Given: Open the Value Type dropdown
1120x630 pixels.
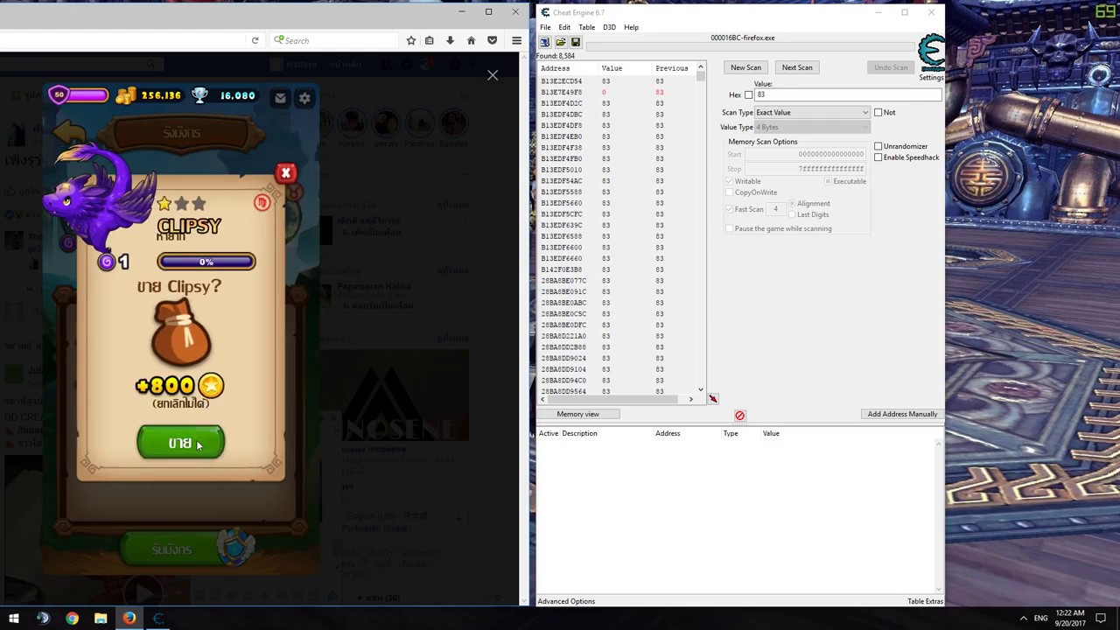Looking at the screenshot, I should point(812,128).
